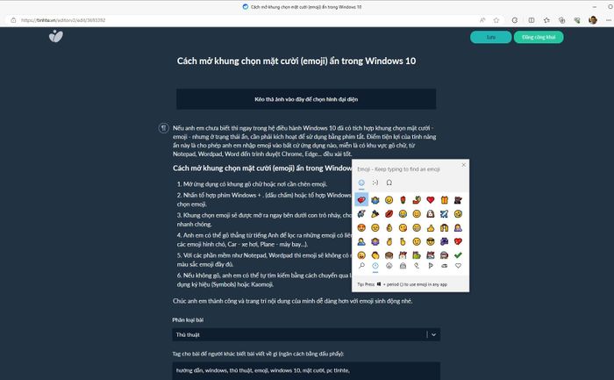Viewport: 614px width, 380px height.
Task: Click the Tinhte leaf logo
Action: tap(55, 37)
